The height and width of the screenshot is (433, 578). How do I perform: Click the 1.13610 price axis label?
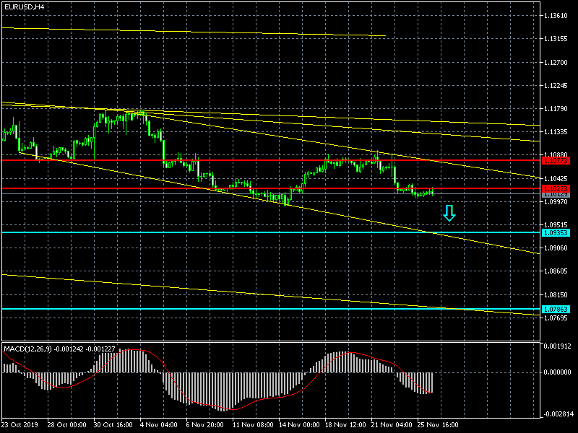point(556,15)
